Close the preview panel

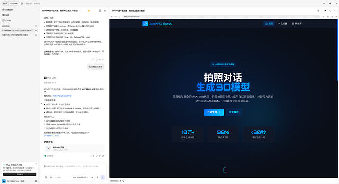tap(335, 11)
